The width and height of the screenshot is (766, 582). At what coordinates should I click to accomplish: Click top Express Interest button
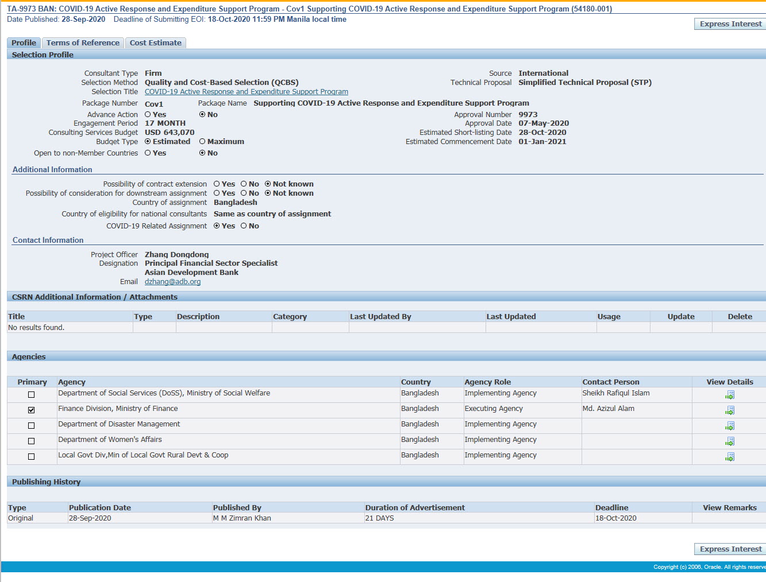point(730,24)
